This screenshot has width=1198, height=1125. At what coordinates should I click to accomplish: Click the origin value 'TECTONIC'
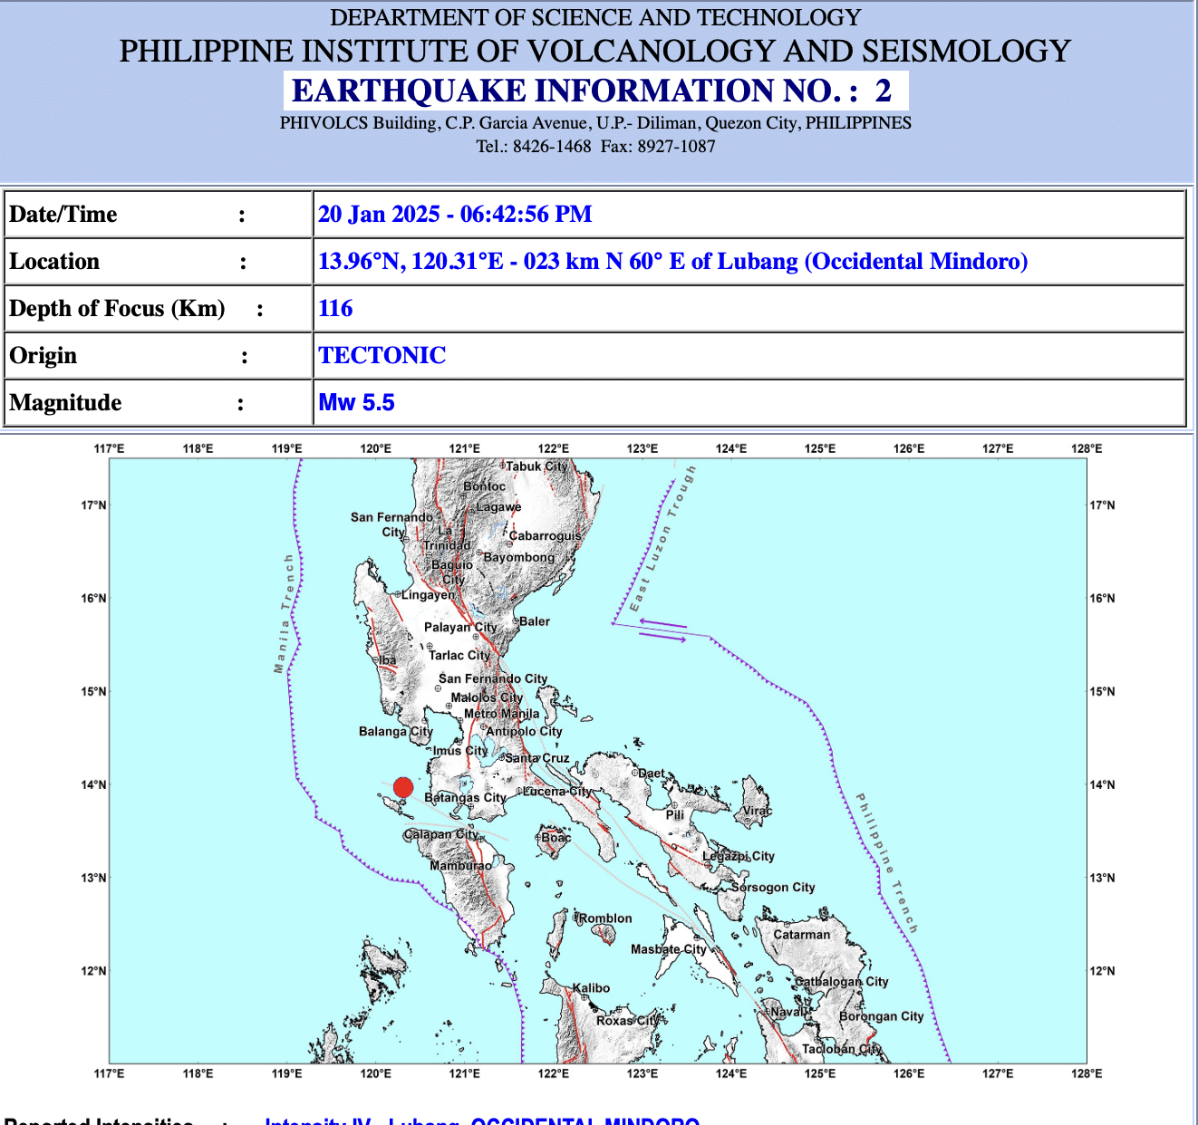coord(382,356)
